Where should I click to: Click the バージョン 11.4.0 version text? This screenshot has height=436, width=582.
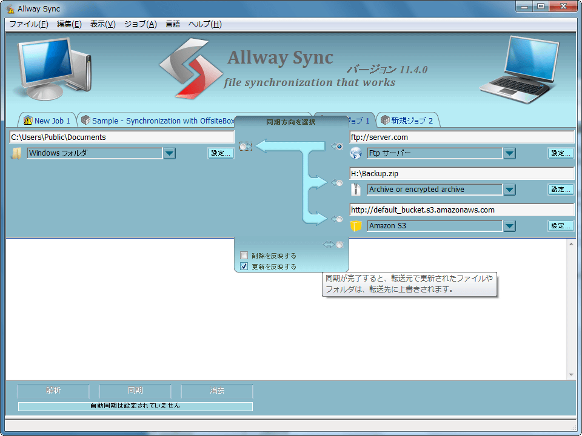pos(387,69)
